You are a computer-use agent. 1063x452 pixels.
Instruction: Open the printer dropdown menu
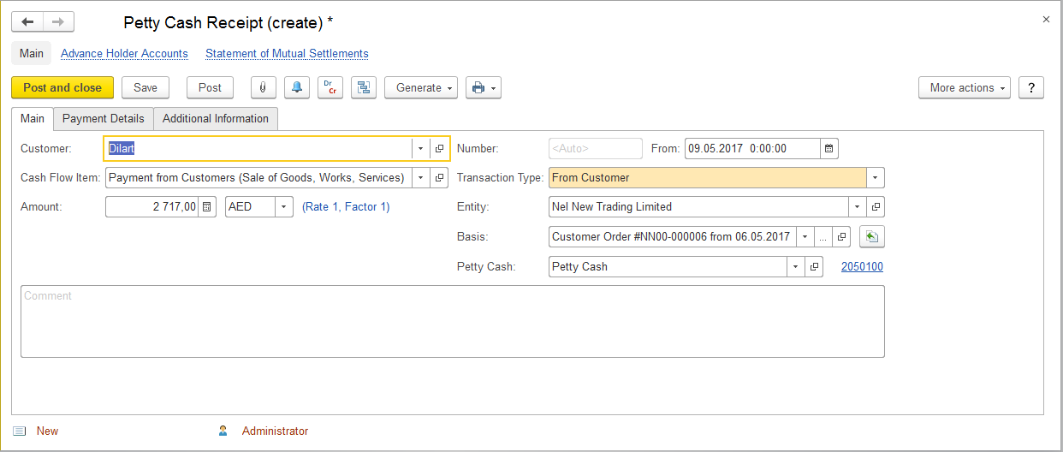click(483, 87)
